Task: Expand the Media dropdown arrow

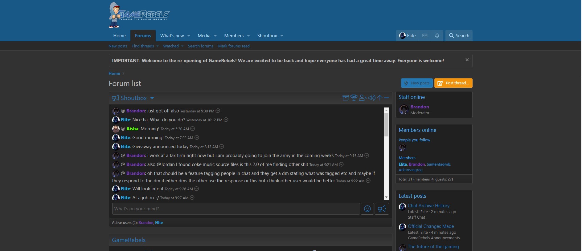Action: 215,36
